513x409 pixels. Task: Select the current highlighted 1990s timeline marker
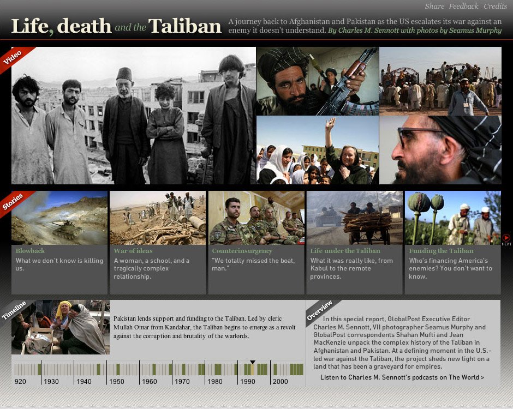tap(252, 369)
